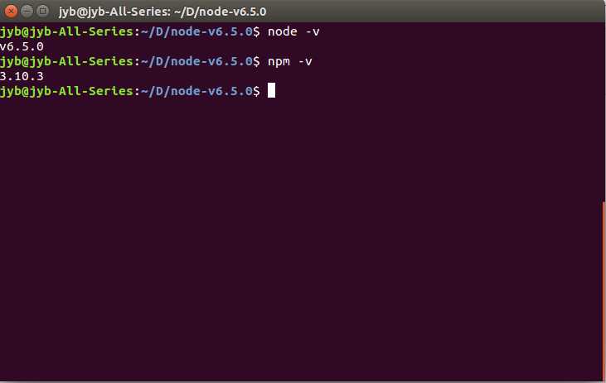
Task: Minimize the terminal window
Action: 28,9
